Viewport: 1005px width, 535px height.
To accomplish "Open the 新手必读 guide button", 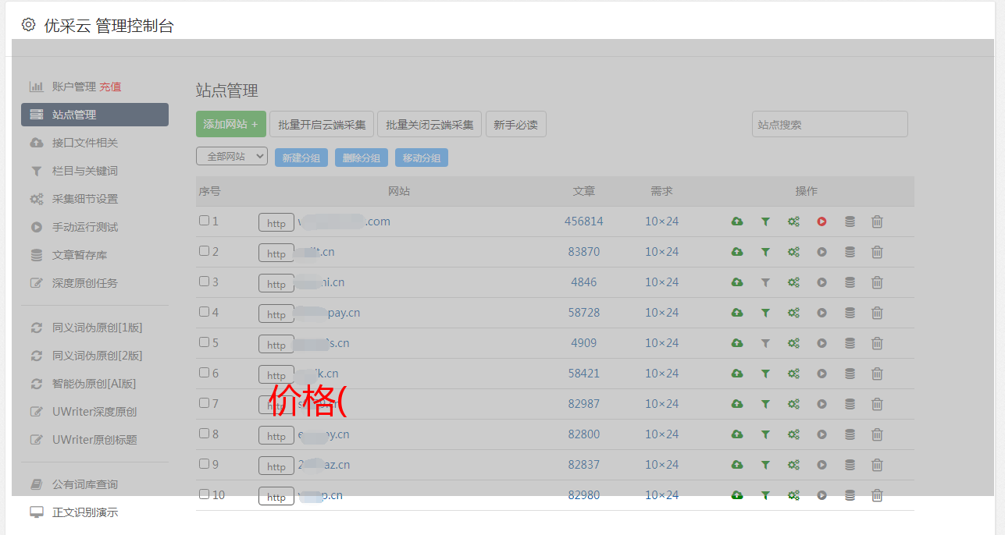I will pos(515,124).
